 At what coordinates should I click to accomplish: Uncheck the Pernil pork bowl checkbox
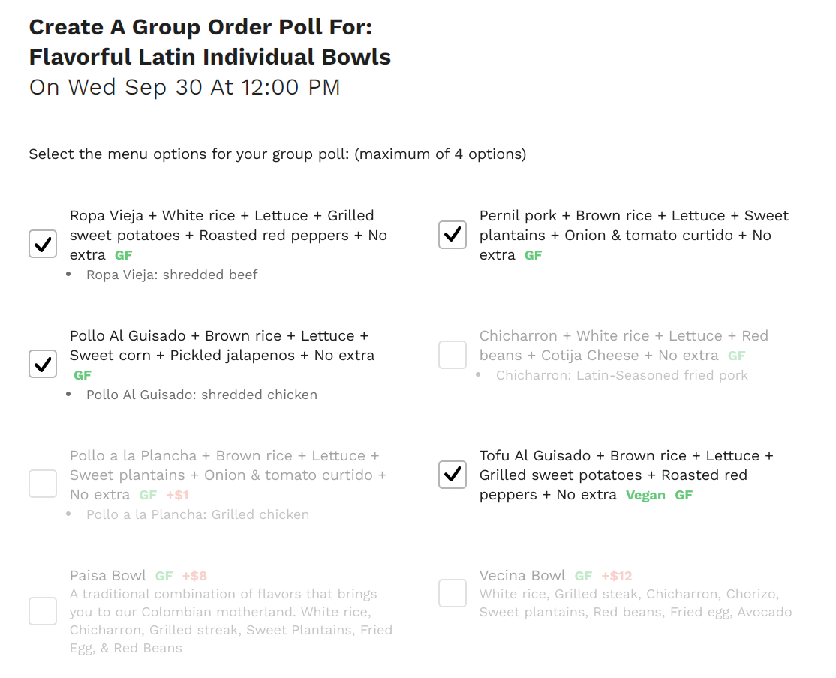click(453, 235)
